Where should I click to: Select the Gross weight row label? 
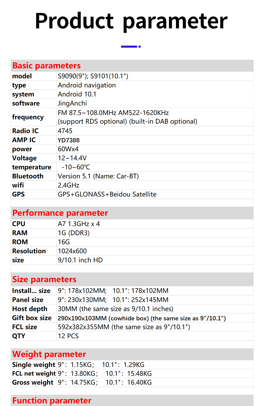tap(33, 383)
